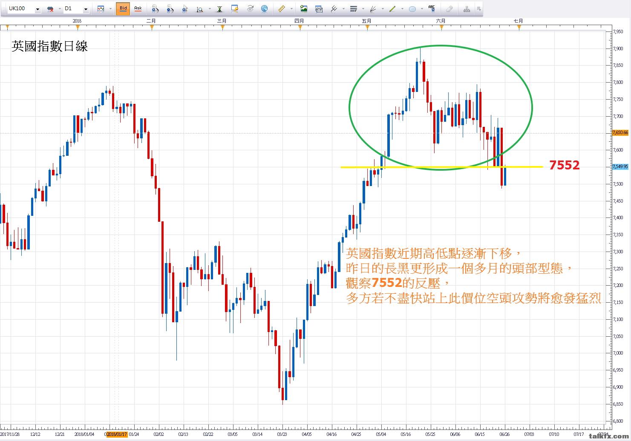Click the 06/26 date axis label
The width and height of the screenshot is (631, 441).
505,435
